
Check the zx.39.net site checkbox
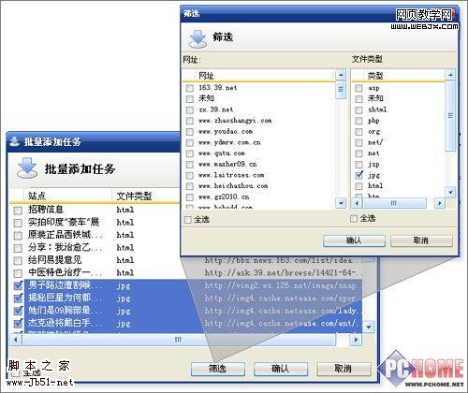pos(189,109)
